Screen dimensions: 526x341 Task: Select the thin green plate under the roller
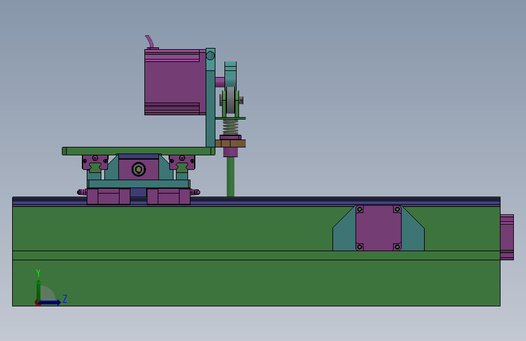(x=231, y=118)
